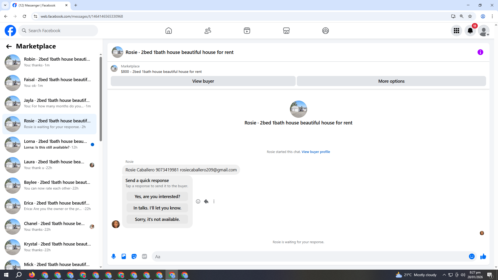This screenshot has width=498, height=280.
Task: Attach a photo with the image icon
Action: coord(124,256)
